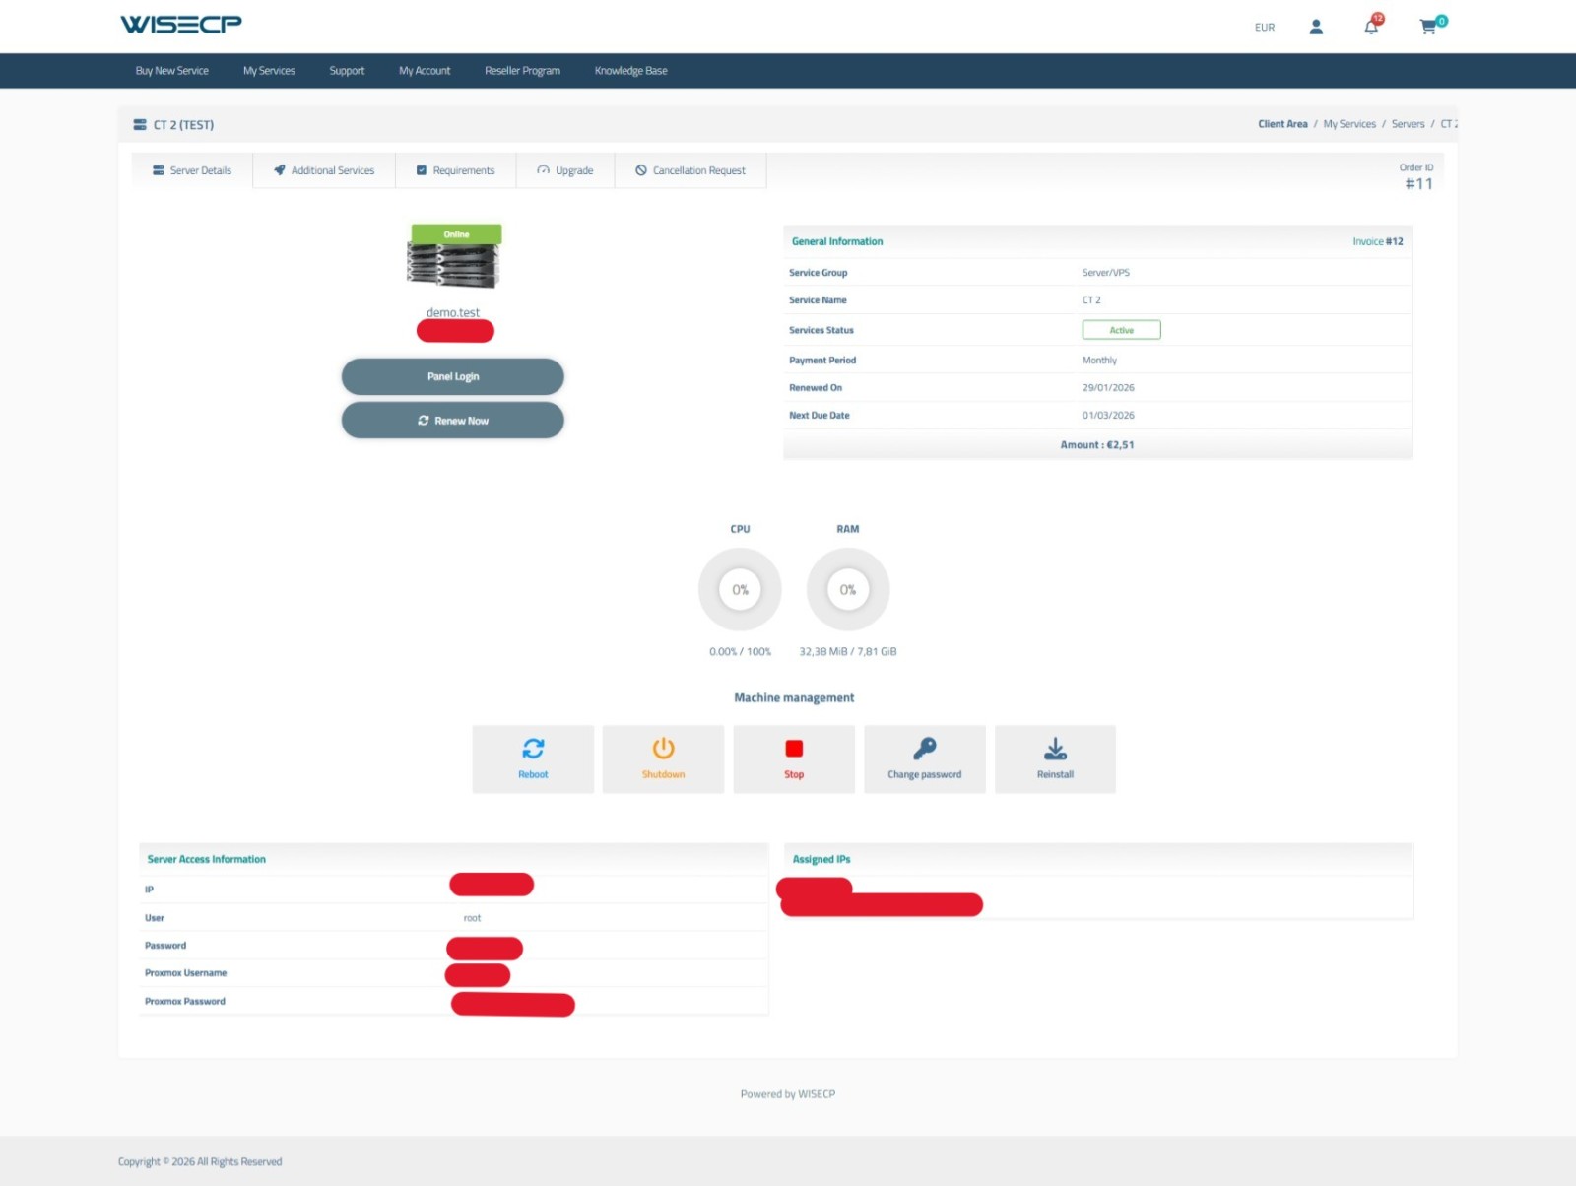The width and height of the screenshot is (1576, 1186).
Task: Open the notifications bell
Action: (1371, 27)
